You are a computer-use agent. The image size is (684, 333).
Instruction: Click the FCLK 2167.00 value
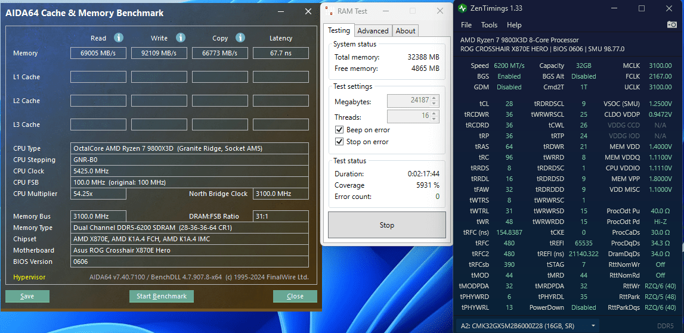point(660,76)
